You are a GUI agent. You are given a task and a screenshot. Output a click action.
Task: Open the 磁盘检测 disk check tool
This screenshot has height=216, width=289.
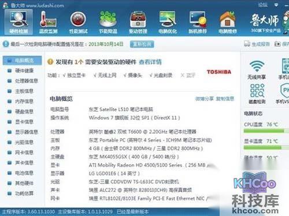click(x=257, y=94)
